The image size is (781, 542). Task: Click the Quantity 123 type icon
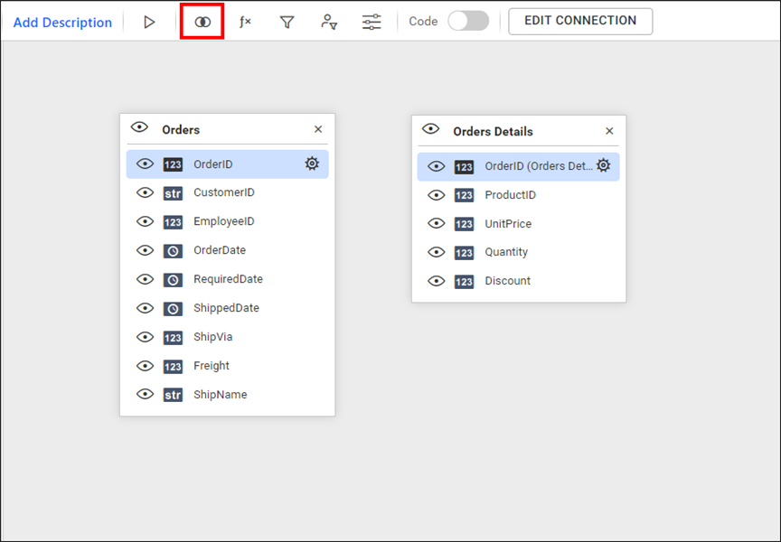[x=464, y=253]
